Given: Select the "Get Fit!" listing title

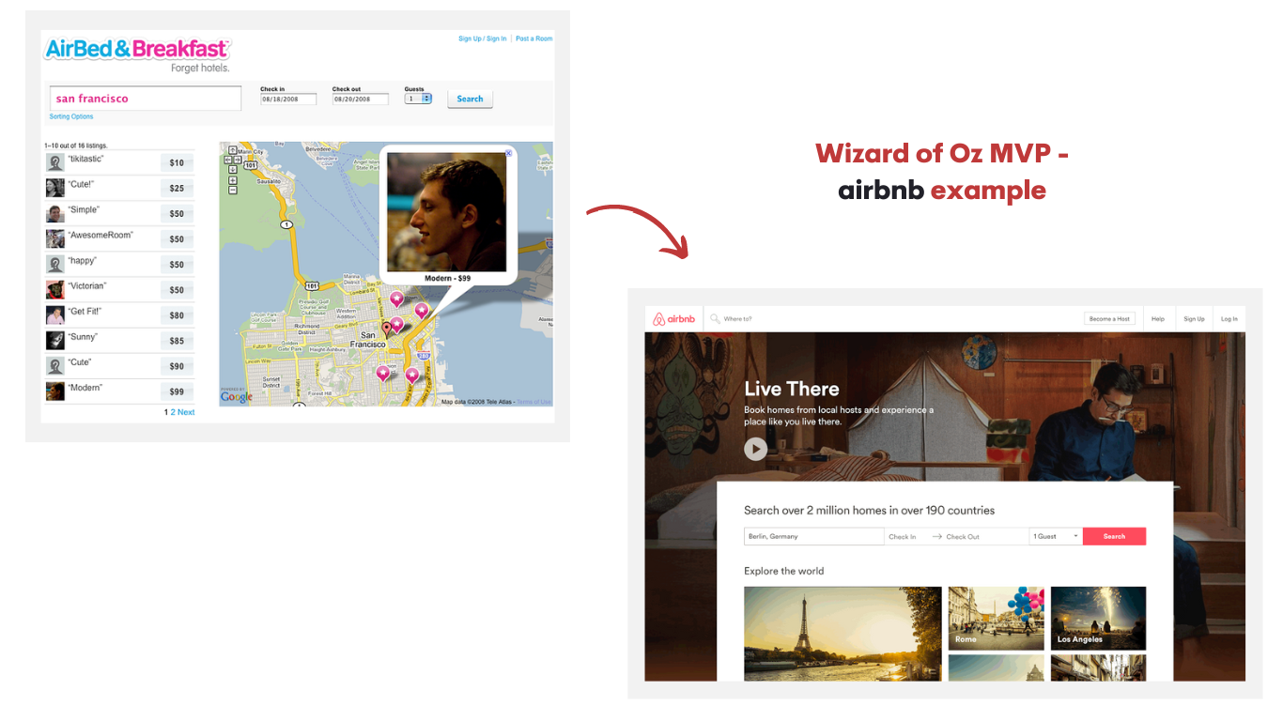Looking at the screenshot, I should tap(85, 312).
